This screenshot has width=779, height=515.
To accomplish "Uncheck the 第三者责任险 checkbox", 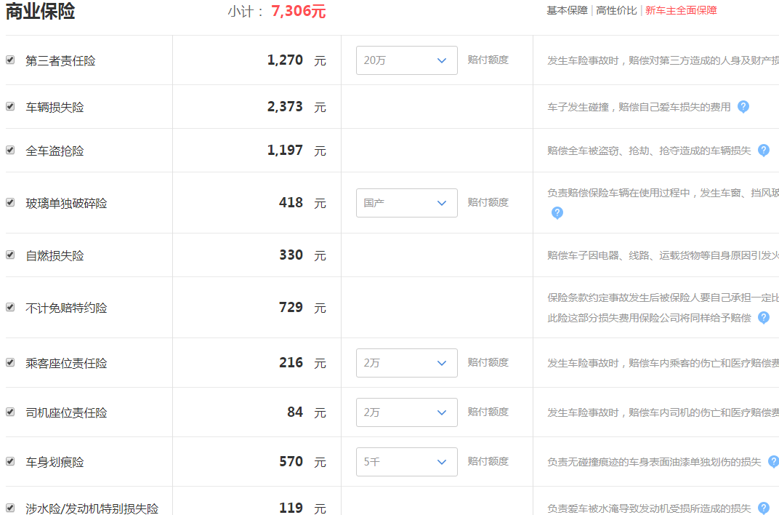I will 10,60.
